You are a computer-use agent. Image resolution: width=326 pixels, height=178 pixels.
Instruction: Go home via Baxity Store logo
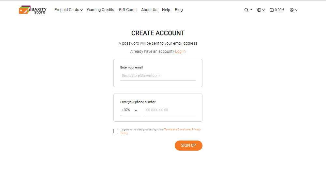pos(33,10)
